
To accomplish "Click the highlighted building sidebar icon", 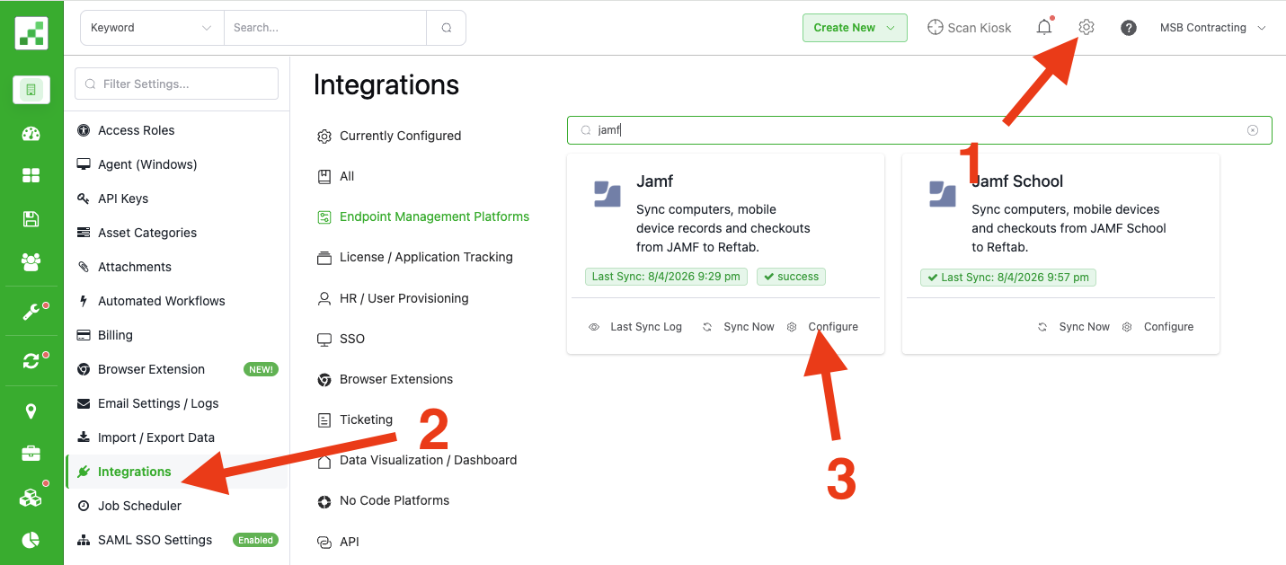I will [x=31, y=90].
